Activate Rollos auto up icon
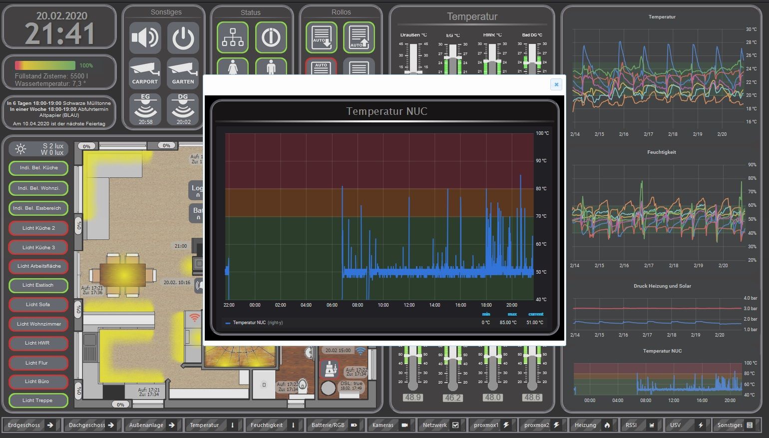Image resolution: width=769 pixels, height=438 pixels. (359, 37)
